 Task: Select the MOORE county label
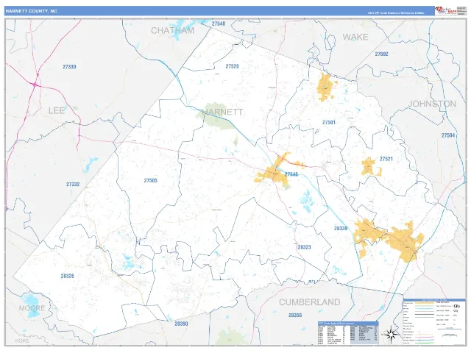pos(32,308)
